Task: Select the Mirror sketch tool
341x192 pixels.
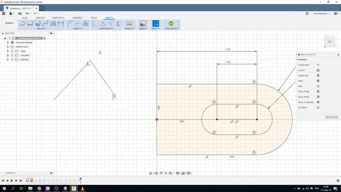Action: pos(53,23)
